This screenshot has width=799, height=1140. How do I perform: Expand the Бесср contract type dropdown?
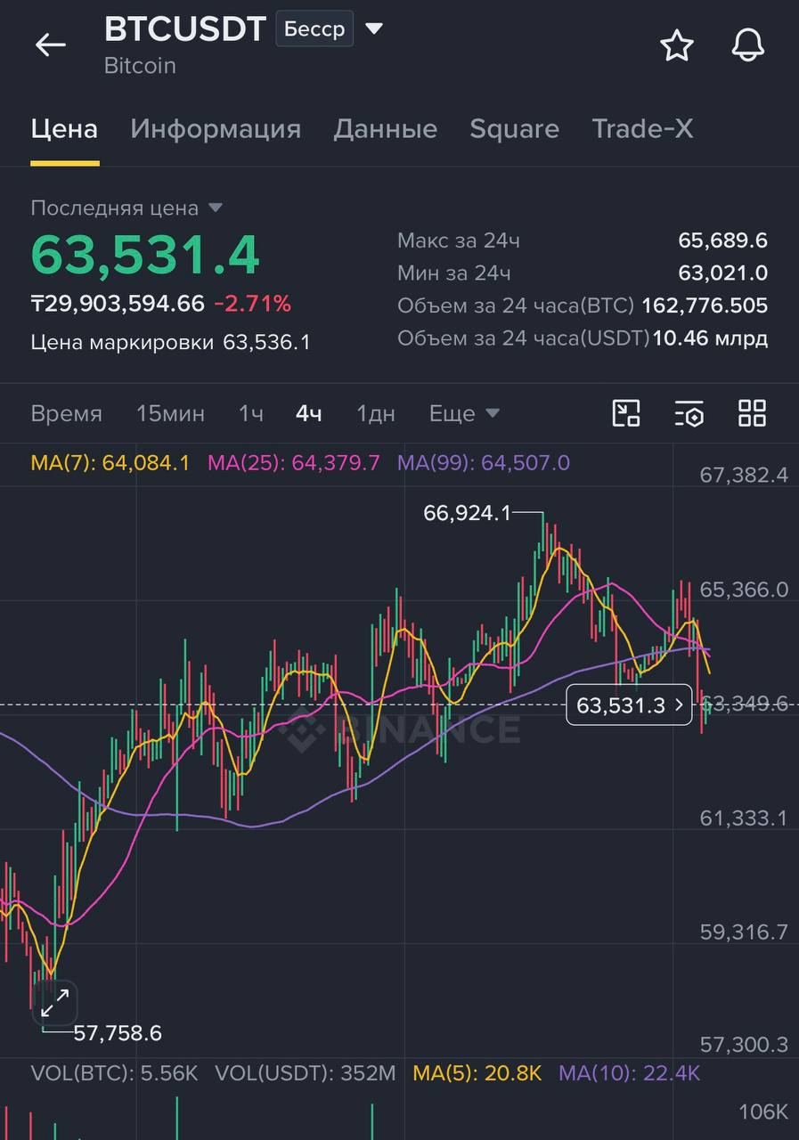[374, 28]
